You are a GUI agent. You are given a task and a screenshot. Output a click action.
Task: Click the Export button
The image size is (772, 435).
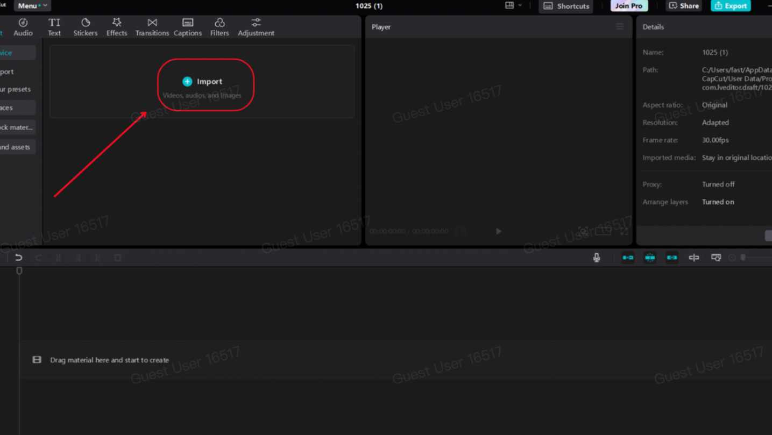click(x=731, y=6)
